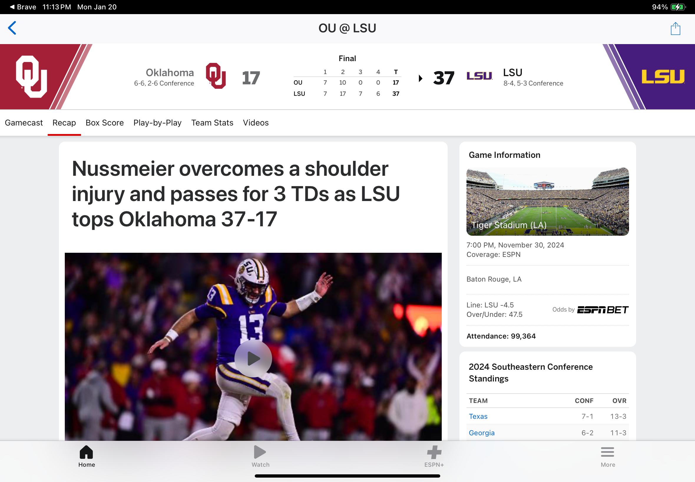Tap the Oklahoma team name
Image resolution: width=695 pixels, height=482 pixels.
coord(170,73)
